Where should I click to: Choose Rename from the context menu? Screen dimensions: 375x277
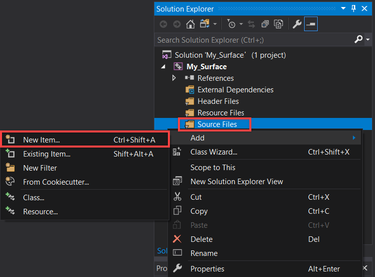204,253
